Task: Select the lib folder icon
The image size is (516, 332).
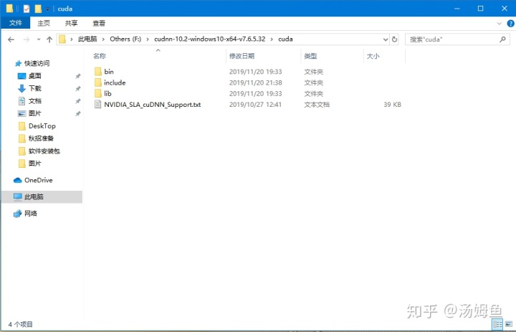Action: coord(97,93)
